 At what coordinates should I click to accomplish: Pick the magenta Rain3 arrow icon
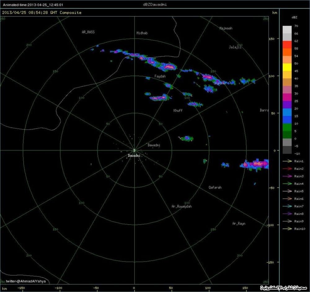[287, 176]
